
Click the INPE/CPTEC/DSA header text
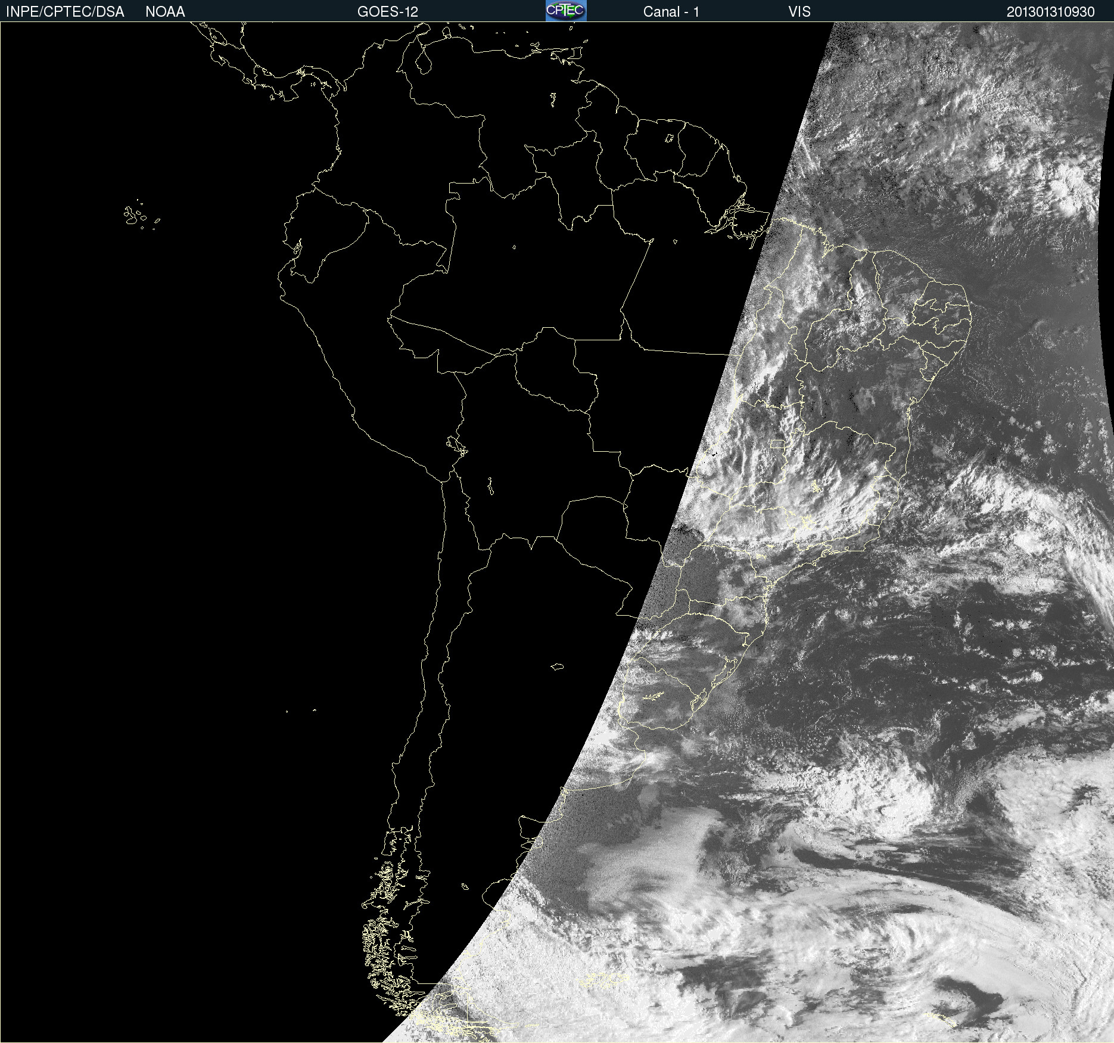[x=65, y=12]
